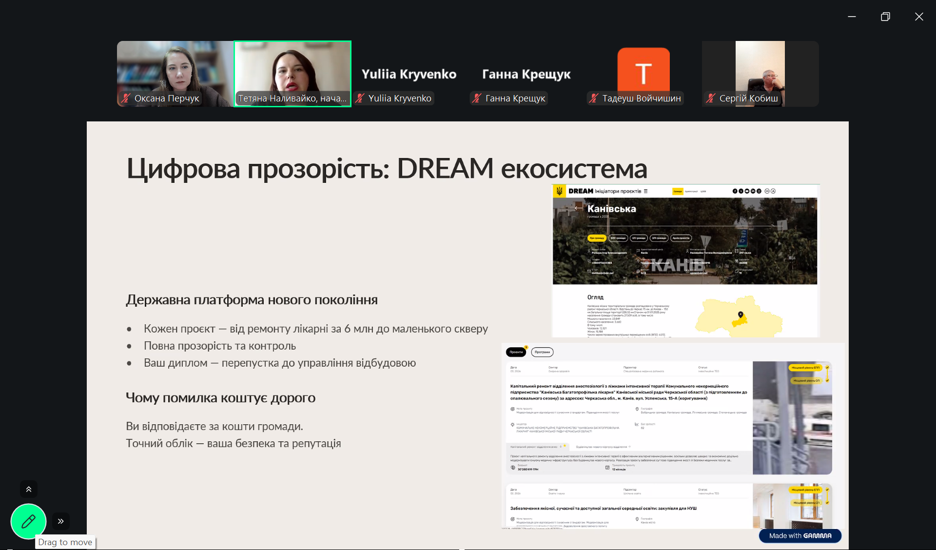The width and height of the screenshot is (936, 550).
Task: Click the orange T avatar of Тадеуш
Action: tap(643, 71)
